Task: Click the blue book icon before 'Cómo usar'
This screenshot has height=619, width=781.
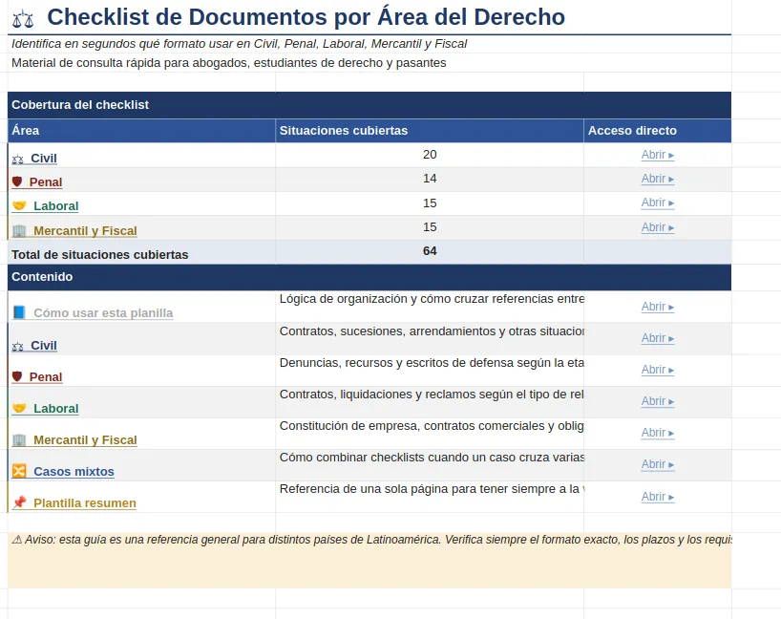Action: tap(19, 312)
